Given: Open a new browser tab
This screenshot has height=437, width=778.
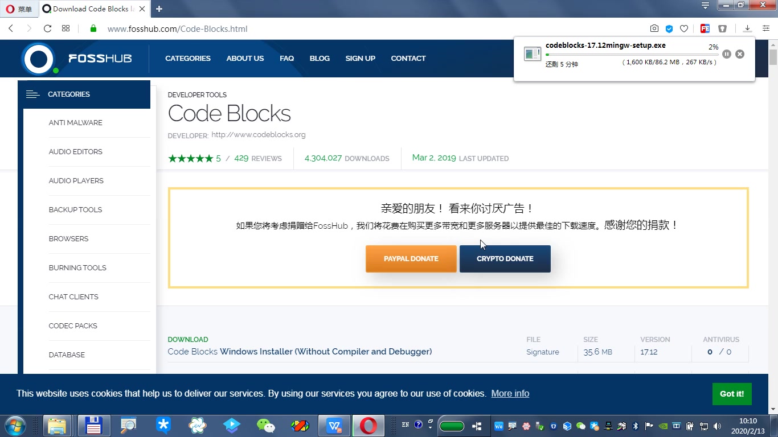Looking at the screenshot, I should coord(159,9).
